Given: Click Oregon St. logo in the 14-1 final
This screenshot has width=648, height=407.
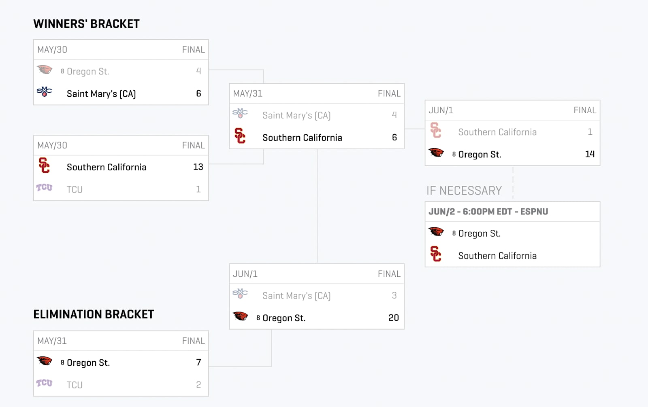Looking at the screenshot, I should (436, 153).
